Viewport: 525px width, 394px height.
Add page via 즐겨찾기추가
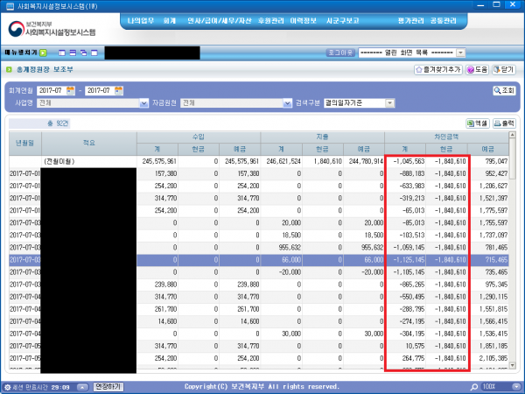point(437,69)
